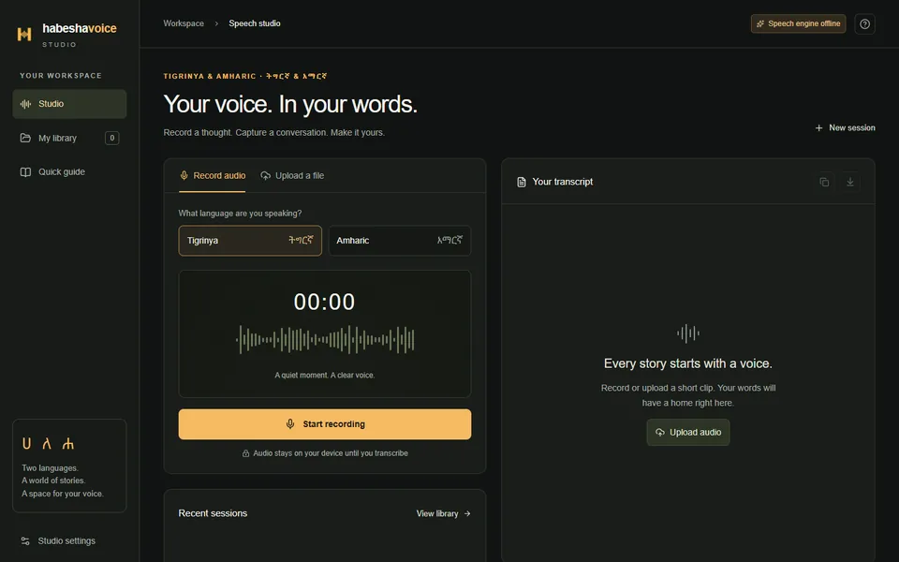This screenshot has height=562, width=899.
Task: Click the Workspace breadcrumb
Action: 184,23
